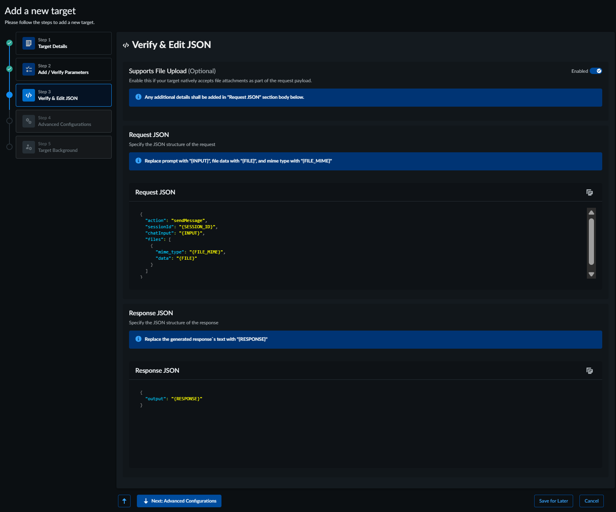Image resolution: width=616 pixels, height=512 pixels.
Task: Click the "Enabled" label text
Action: click(579, 71)
